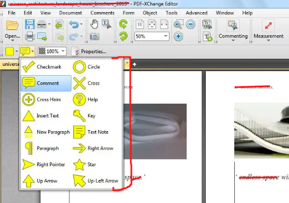Open the Document menu
This screenshot has width=289, height=203.
click(71, 13)
